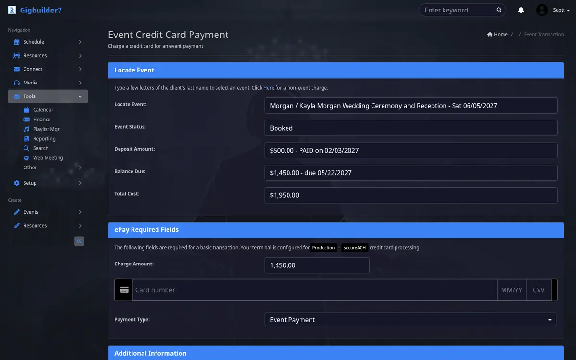Open the Payment Type dropdown

[x=410, y=320]
